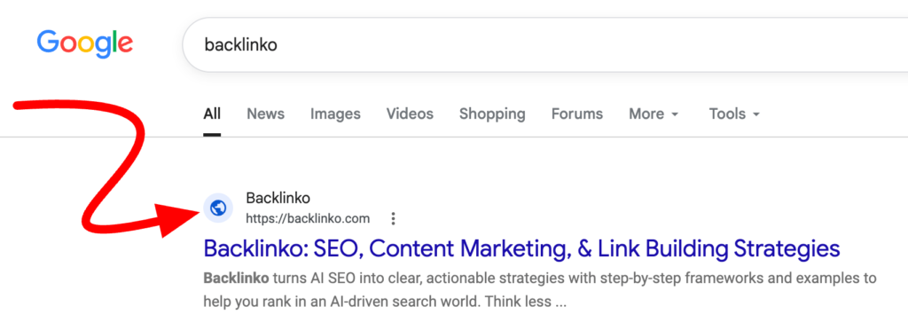Image resolution: width=908 pixels, height=322 pixels.
Task: Expand the More search filters menu
Action: (x=654, y=114)
